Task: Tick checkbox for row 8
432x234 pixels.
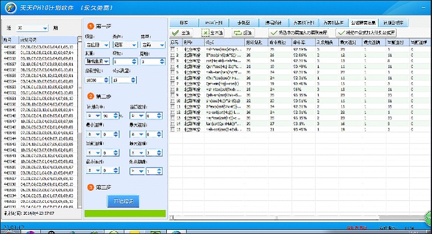Action: point(172,89)
